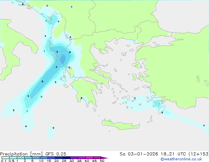The width and height of the screenshot is (209, 162).
Task: Click the purple arrow tip at the legend end
Action: (x=104, y=158)
